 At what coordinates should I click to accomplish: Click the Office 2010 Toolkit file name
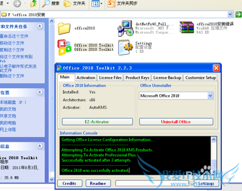click(x=94, y=47)
